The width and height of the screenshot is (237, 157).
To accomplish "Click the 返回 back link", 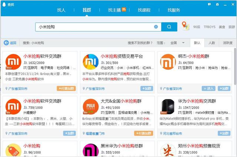I will coord(13,43).
